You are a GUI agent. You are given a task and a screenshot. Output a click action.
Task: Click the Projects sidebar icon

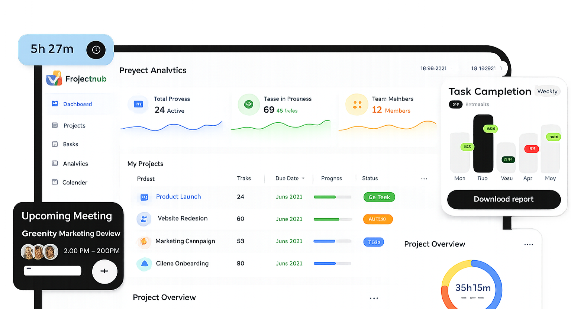tap(55, 125)
